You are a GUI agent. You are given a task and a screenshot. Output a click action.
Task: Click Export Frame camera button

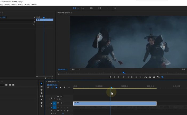154,77
